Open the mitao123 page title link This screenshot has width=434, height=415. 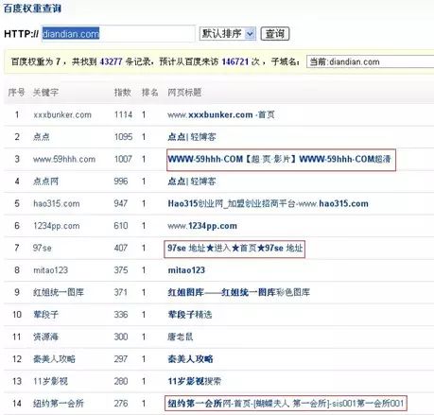pos(186,270)
